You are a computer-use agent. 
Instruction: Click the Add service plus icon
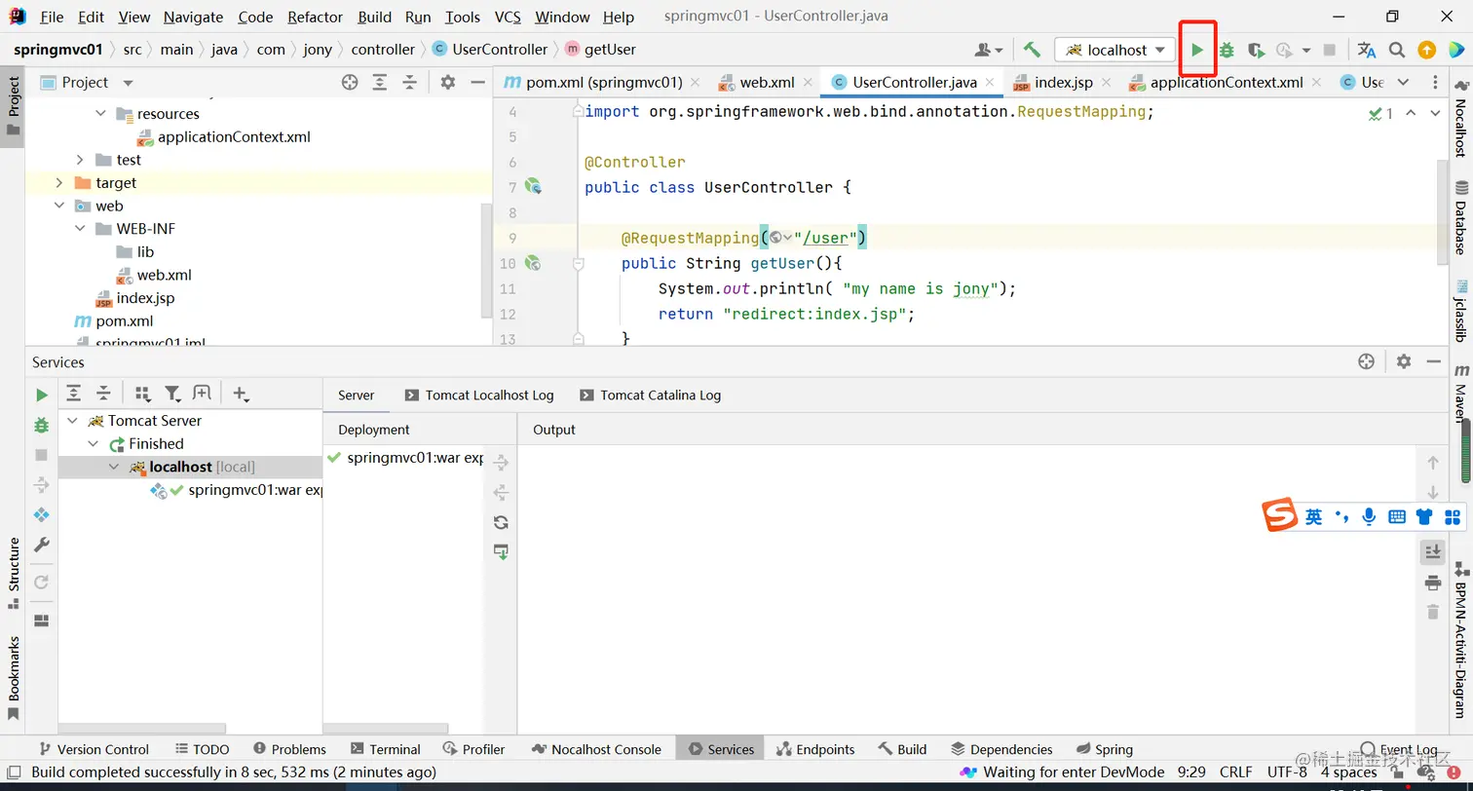240,394
